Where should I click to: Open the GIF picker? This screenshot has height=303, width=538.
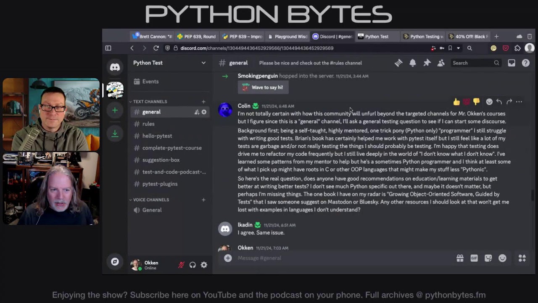click(474, 258)
